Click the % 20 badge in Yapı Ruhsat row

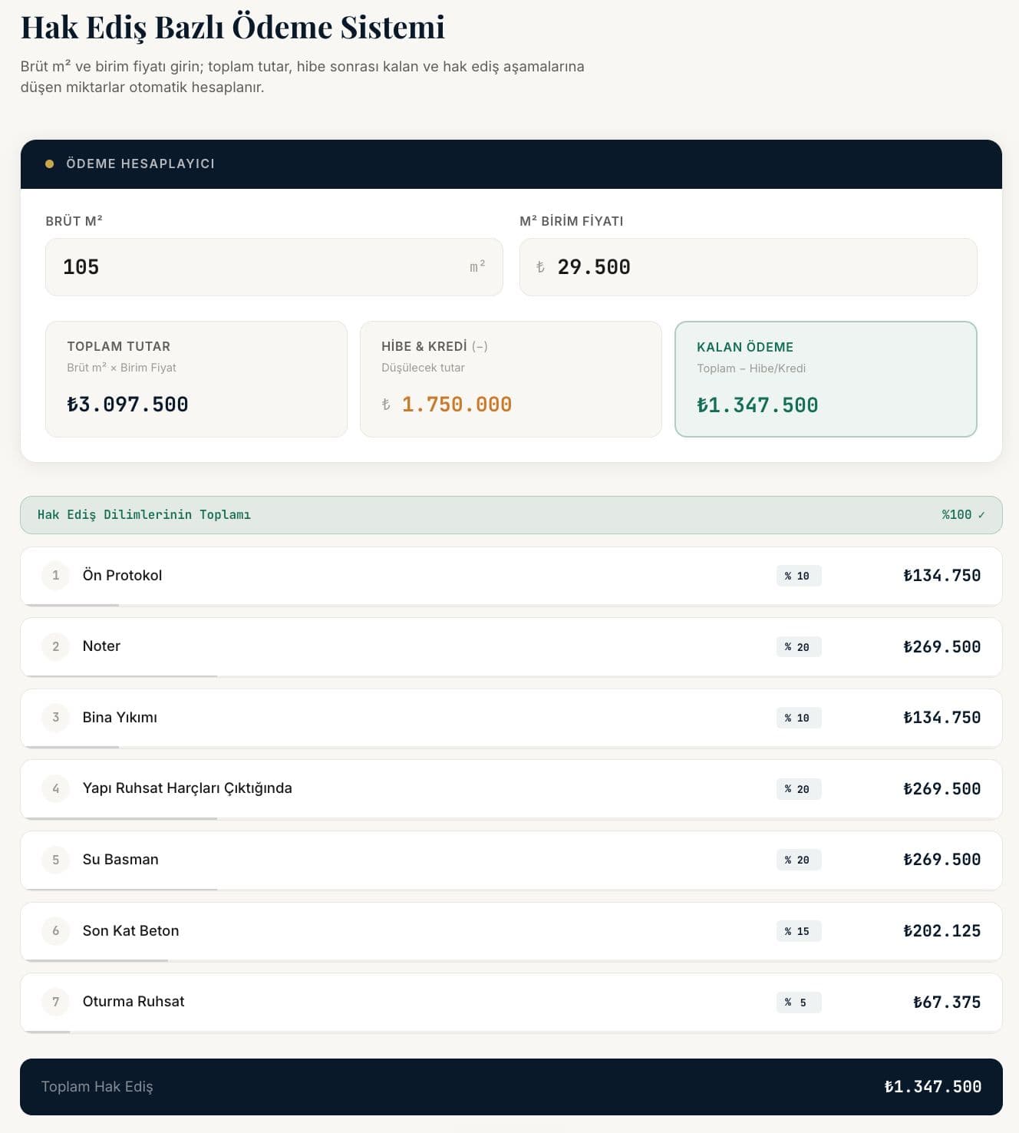(799, 789)
